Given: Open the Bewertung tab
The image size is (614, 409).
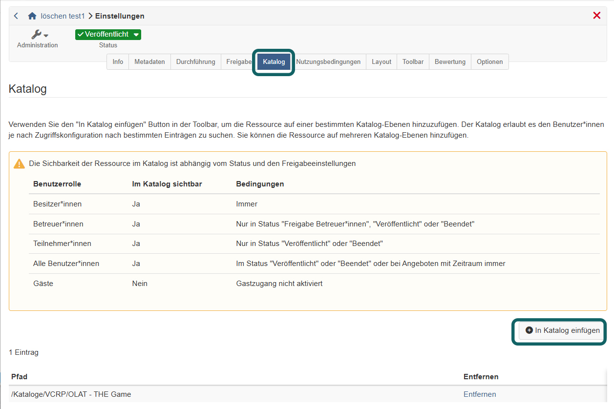Looking at the screenshot, I should [x=450, y=62].
